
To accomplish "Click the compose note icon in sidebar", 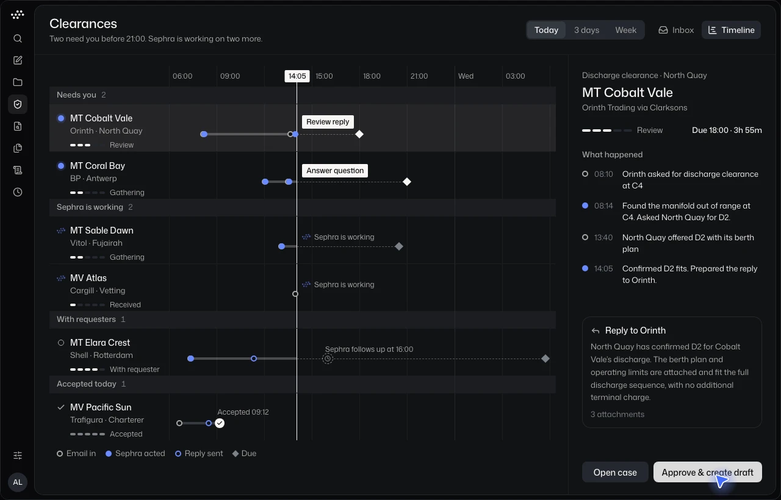I will tap(18, 60).
